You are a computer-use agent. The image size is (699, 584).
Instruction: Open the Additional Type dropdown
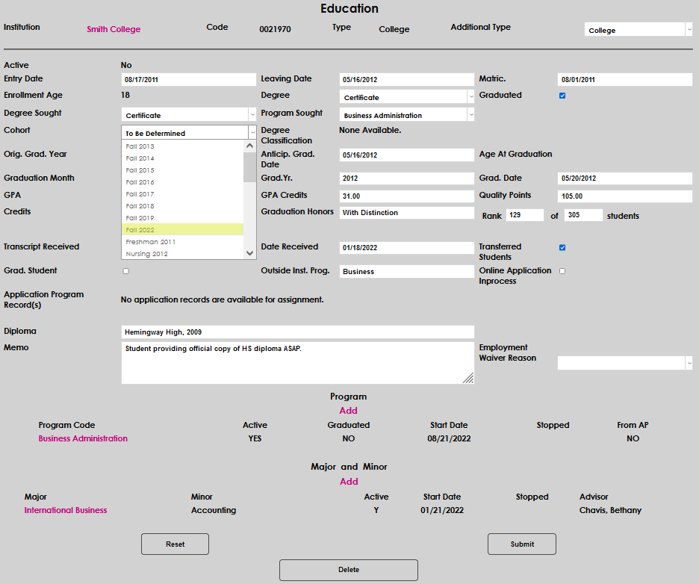[638, 30]
